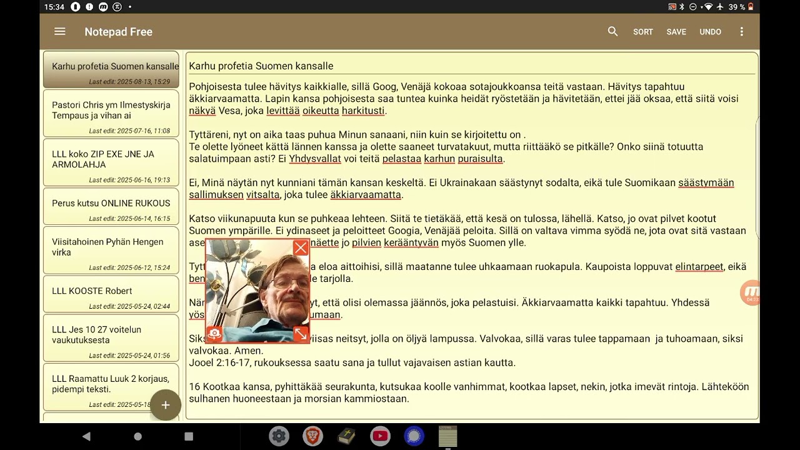Tap the note title field Karhu profetia
The image size is (800, 450).
472,66
